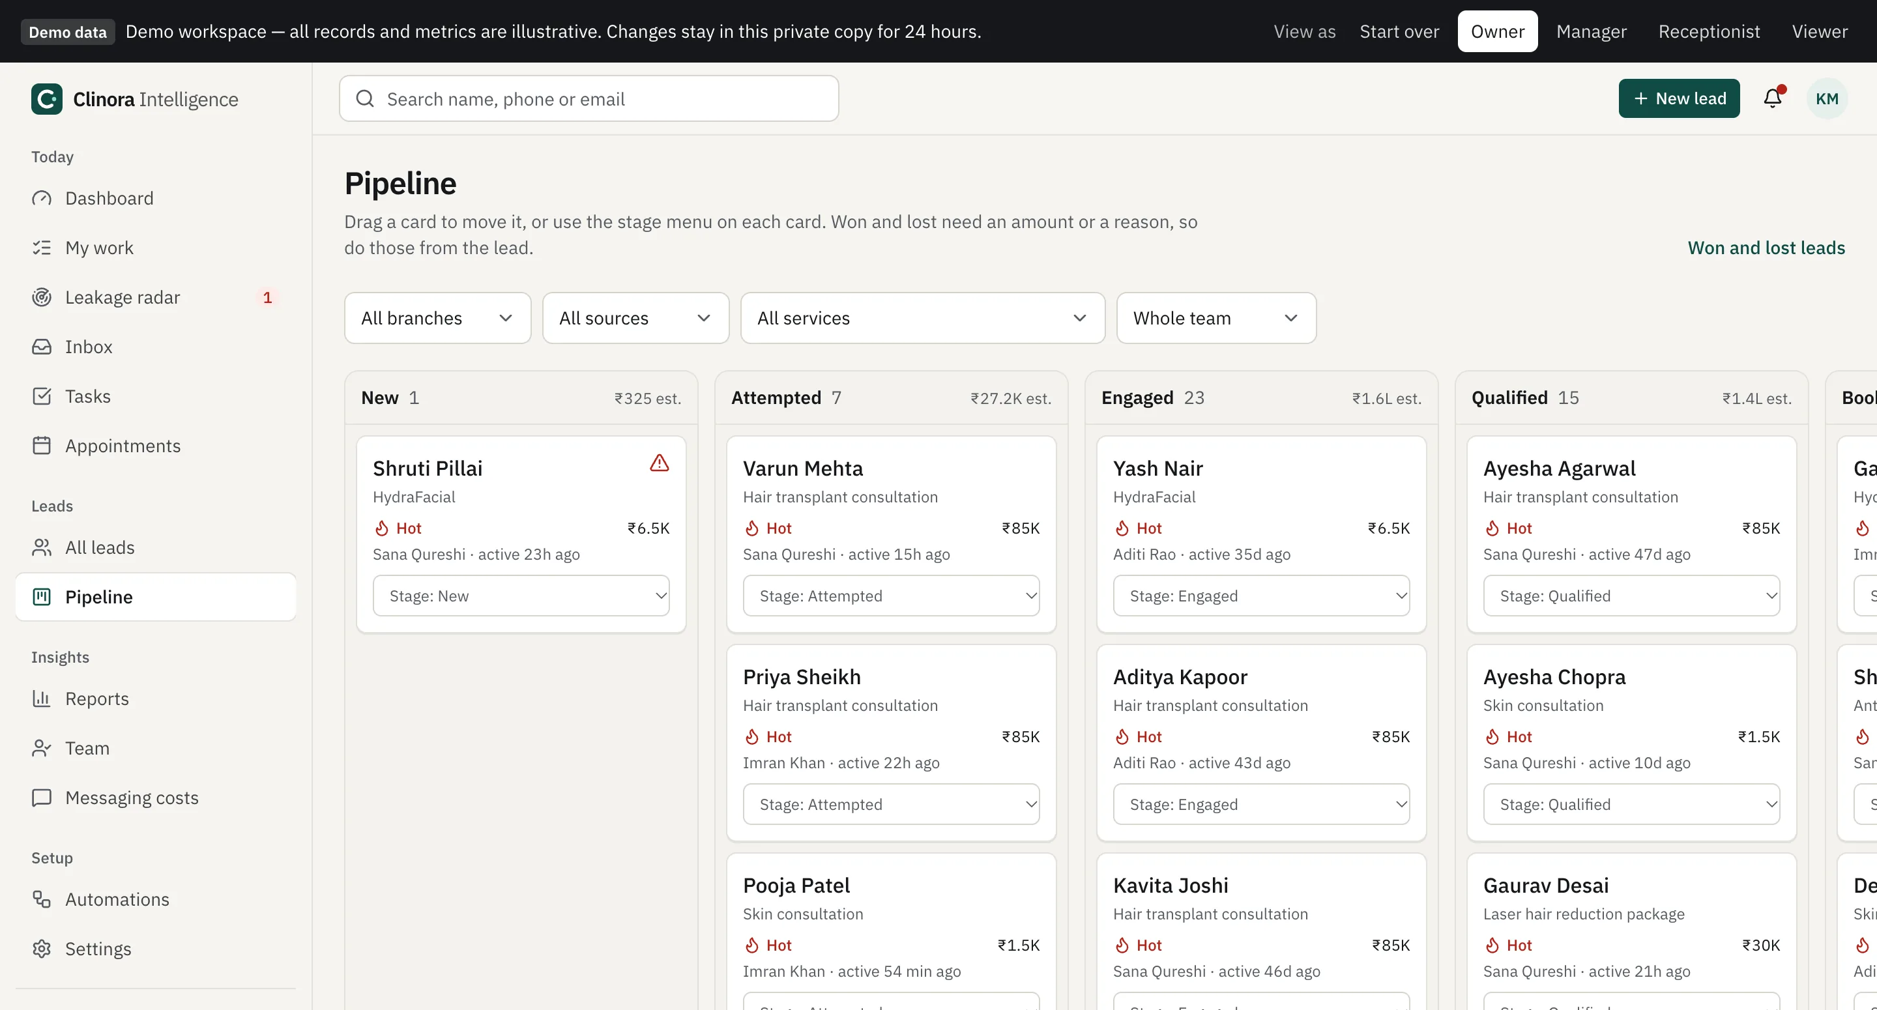Click the Engaged column header
Screen dimensions: 1877x1010
[1261, 398]
